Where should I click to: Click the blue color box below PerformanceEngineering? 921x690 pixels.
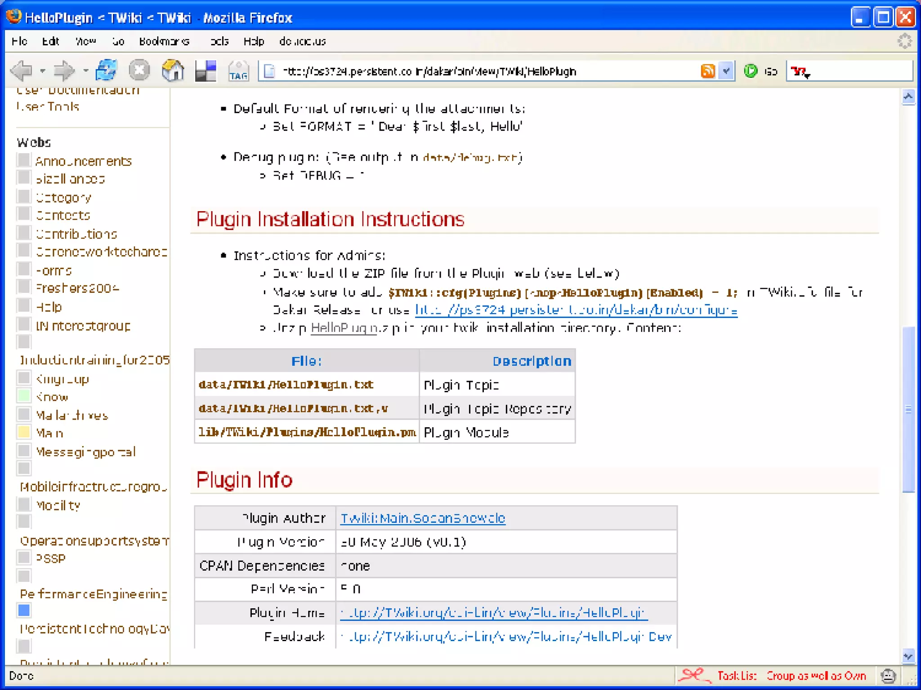pos(24,610)
